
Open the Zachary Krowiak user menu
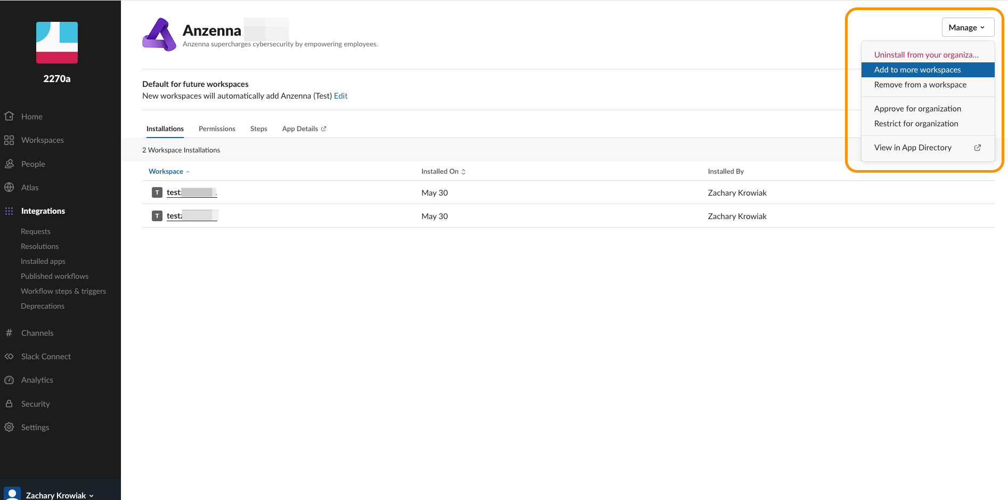tap(59, 495)
